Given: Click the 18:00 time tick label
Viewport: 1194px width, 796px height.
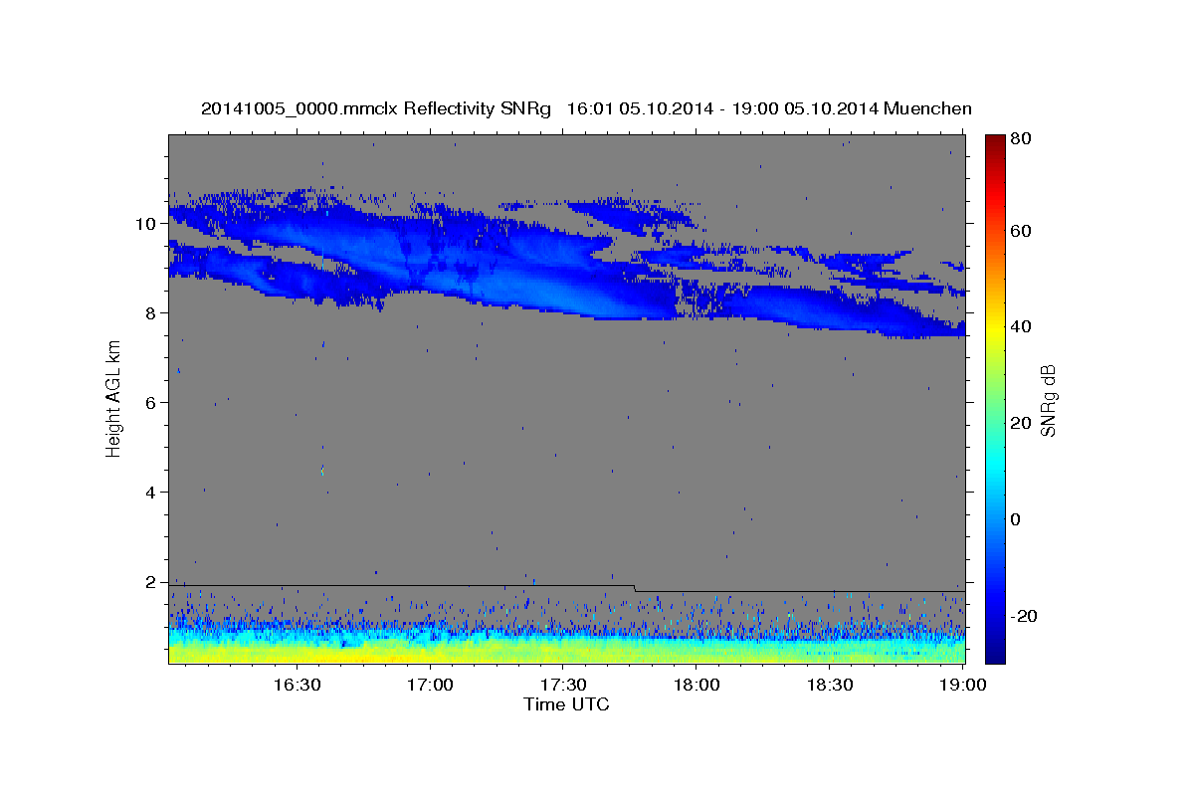Looking at the screenshot, I should click(x=696, y=686).
